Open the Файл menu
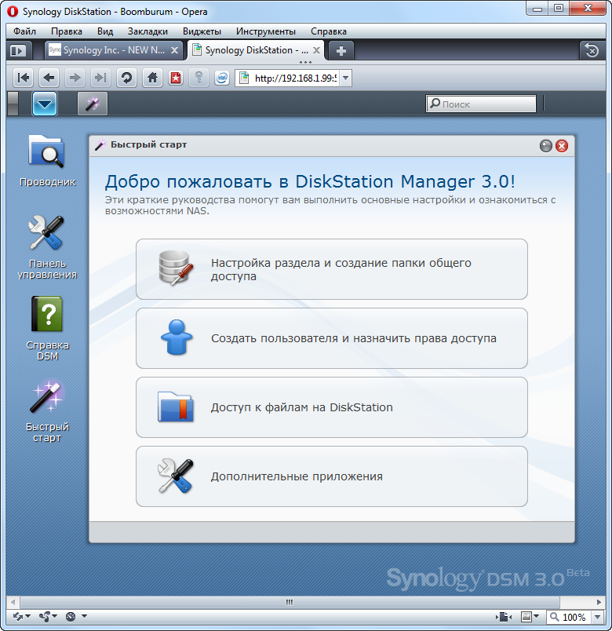 pyautogui.click(x=24, y=31)
